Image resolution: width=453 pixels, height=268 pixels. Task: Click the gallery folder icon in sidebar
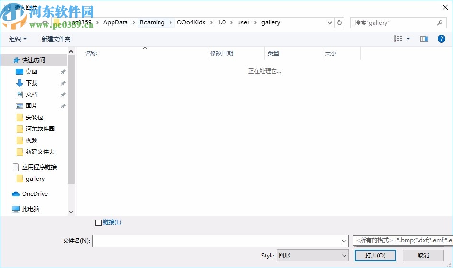(x=20, y=179)
